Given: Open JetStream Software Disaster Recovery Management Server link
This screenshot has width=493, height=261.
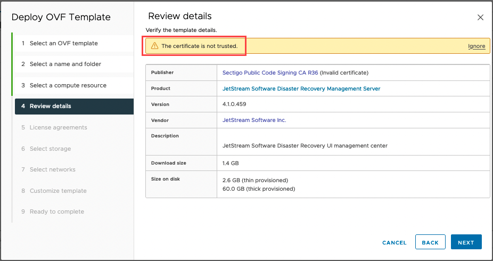Looking at the screenshot, I should point(301,88).
